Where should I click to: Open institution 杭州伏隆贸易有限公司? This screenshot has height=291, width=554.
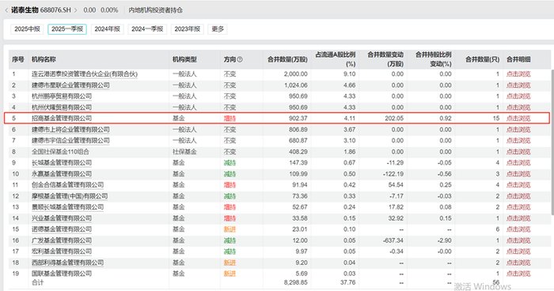tap(62, 108)
